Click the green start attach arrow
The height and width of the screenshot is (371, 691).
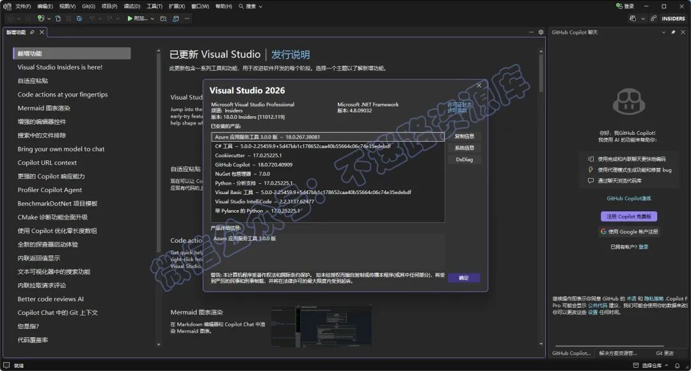(130, 19)
